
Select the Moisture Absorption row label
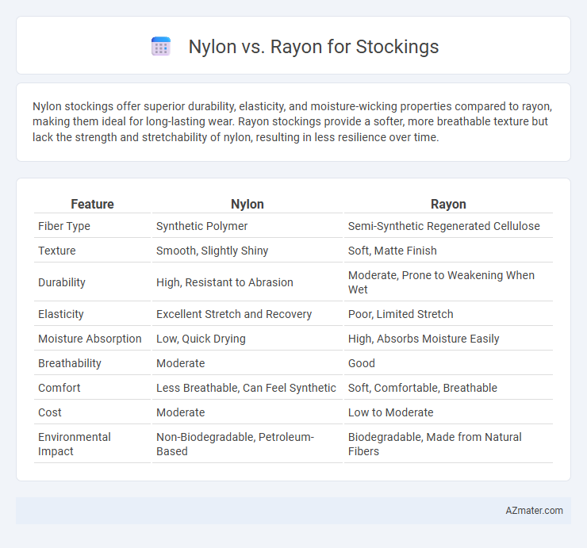(x=90, y=339)
